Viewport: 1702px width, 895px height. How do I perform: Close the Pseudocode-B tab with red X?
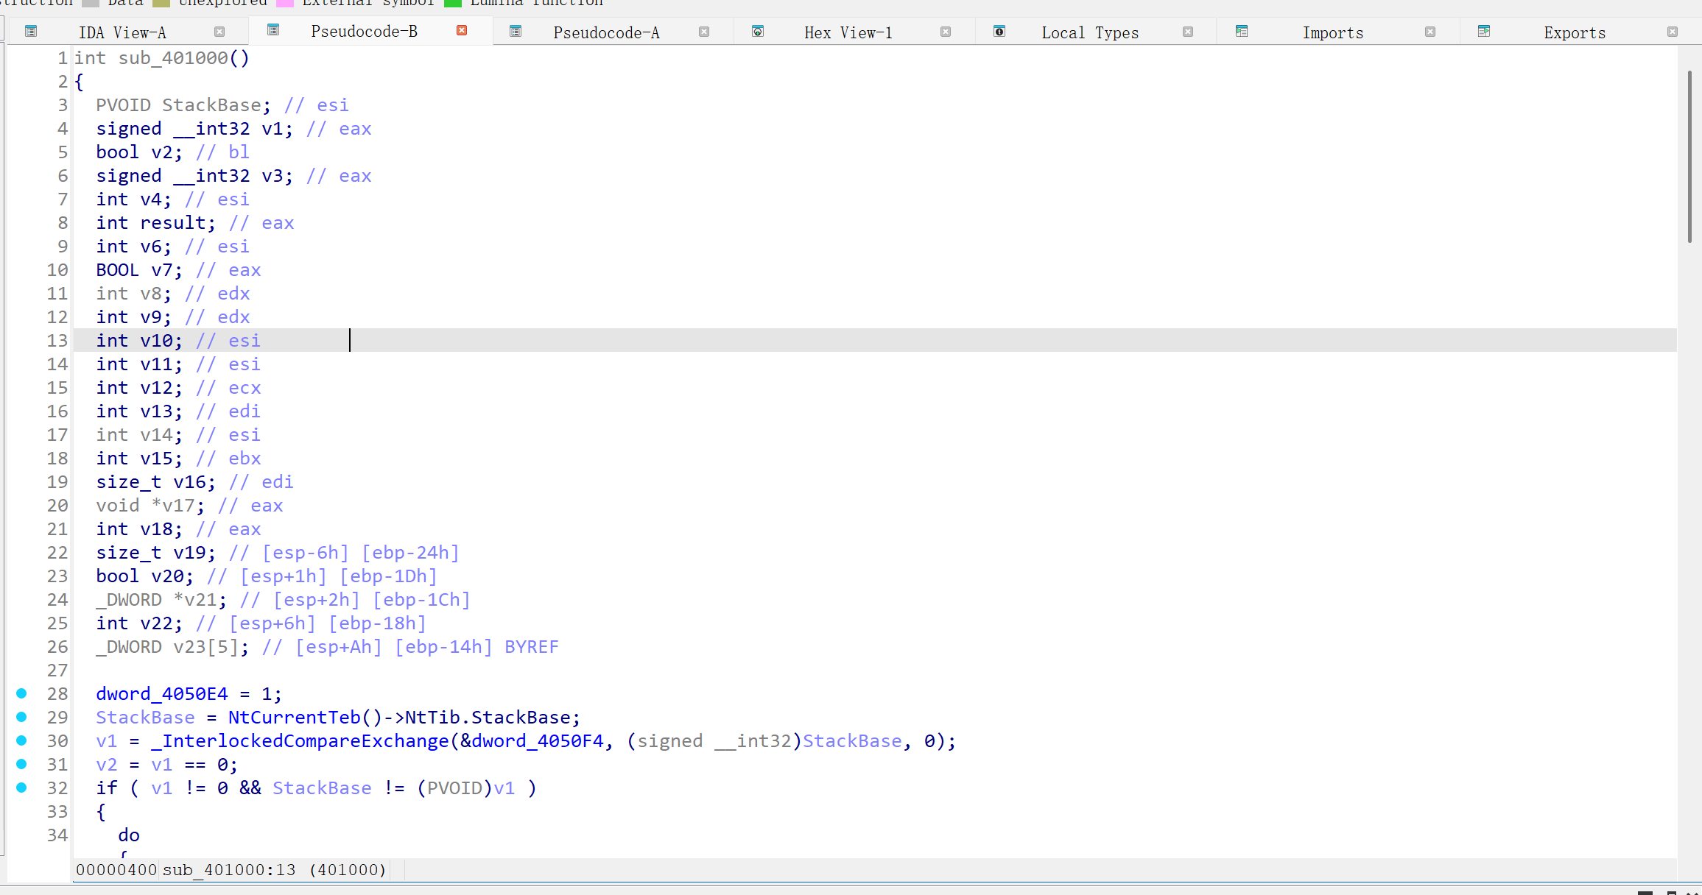[x=462, y=30]
